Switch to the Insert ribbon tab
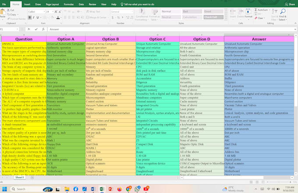The image size is (298, 193). pos(27,4)
